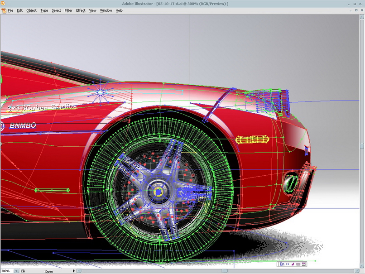Click the crescent moon icon on language bar
365x274 pixels.
[x=293, y=264]
